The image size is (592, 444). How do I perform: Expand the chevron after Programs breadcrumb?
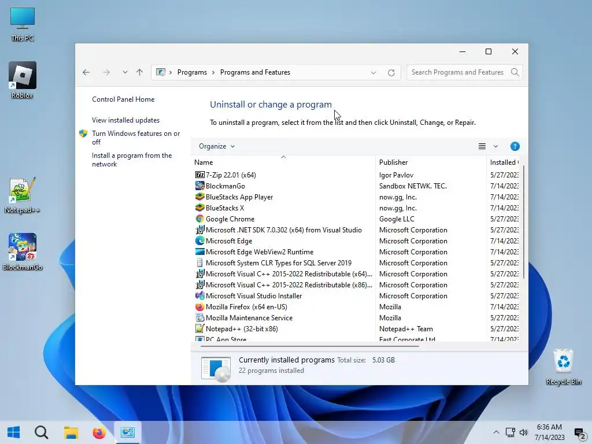coord(213,72)
